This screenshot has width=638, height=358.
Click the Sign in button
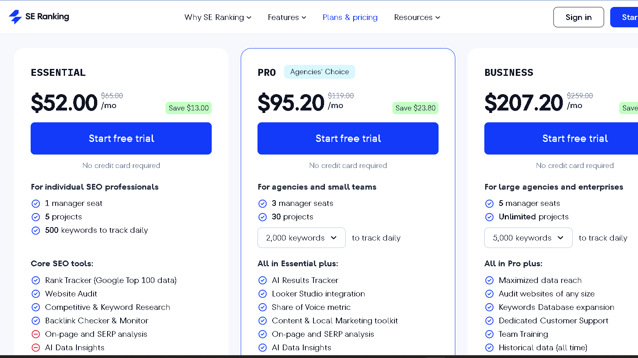pyautogui.click(x=578, y=17)
